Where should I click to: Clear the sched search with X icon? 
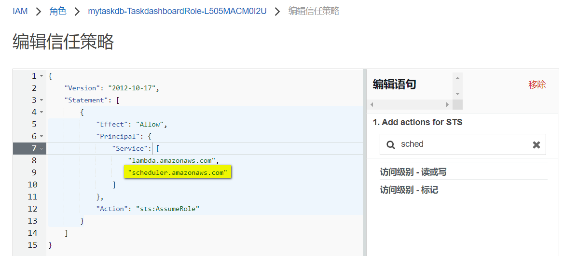536,145
